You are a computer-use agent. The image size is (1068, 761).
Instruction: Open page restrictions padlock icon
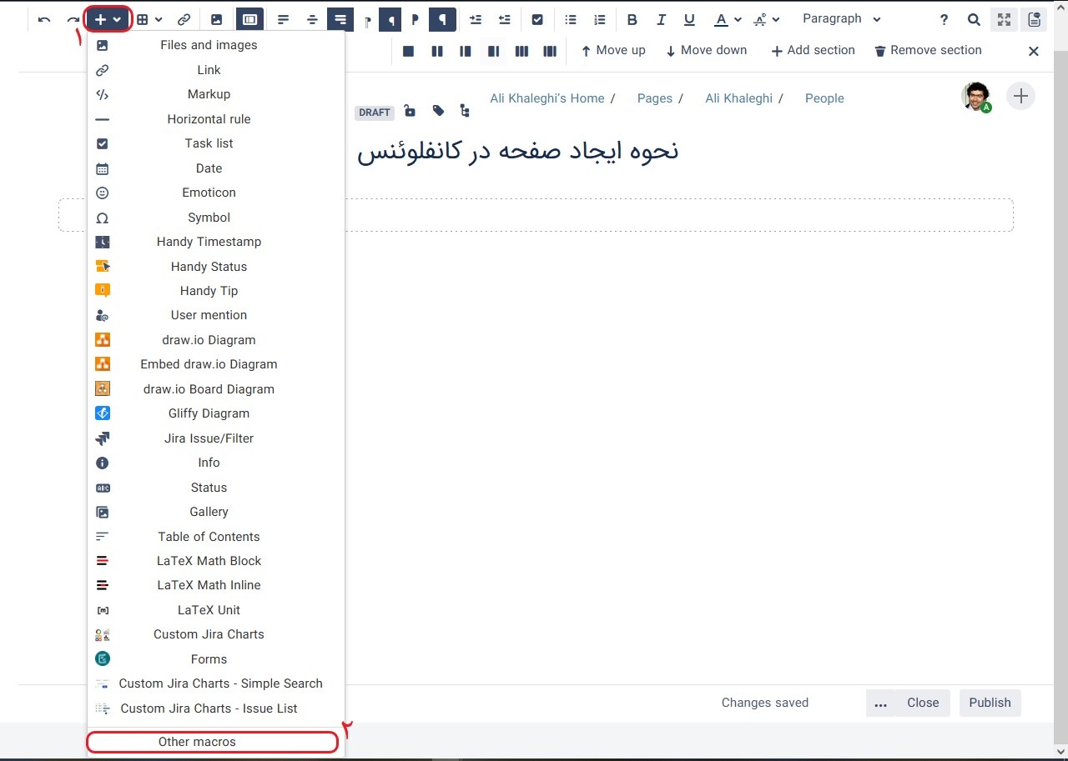[410, 111]
